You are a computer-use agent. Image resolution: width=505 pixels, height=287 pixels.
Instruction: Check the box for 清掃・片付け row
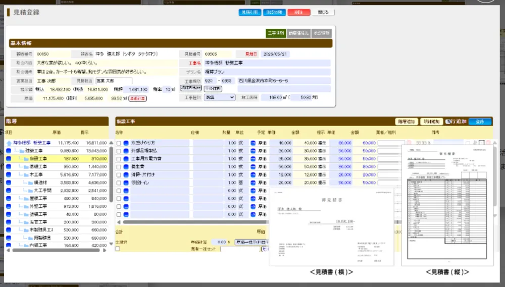pos(119,175)
